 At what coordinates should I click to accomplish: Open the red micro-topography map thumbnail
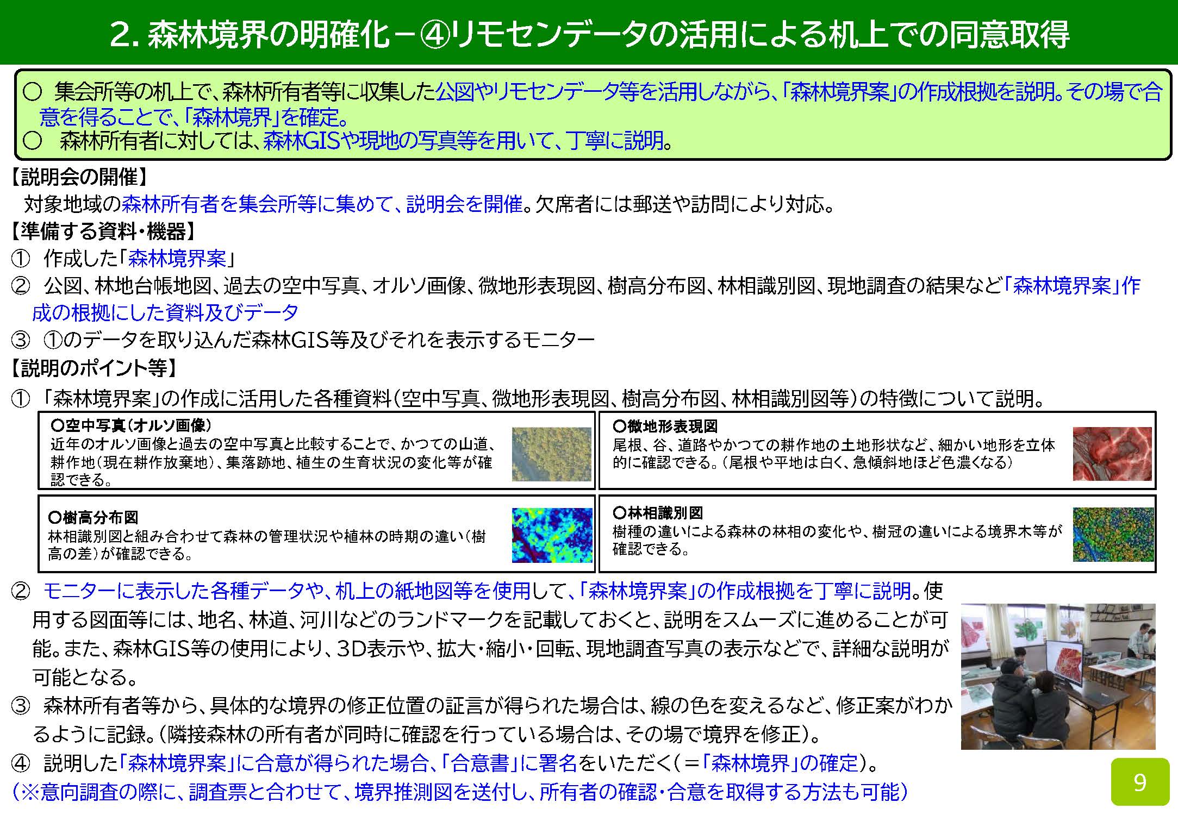point(1112,454)
